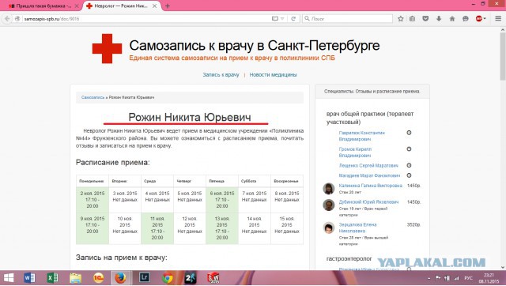
Task: Open 2GIS app from the taskbar
Action: tap(191, 278)
